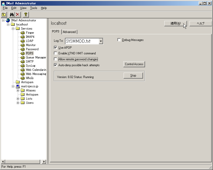
Task: Click the localhost folder icon
Action: click(x=13, y=24)
